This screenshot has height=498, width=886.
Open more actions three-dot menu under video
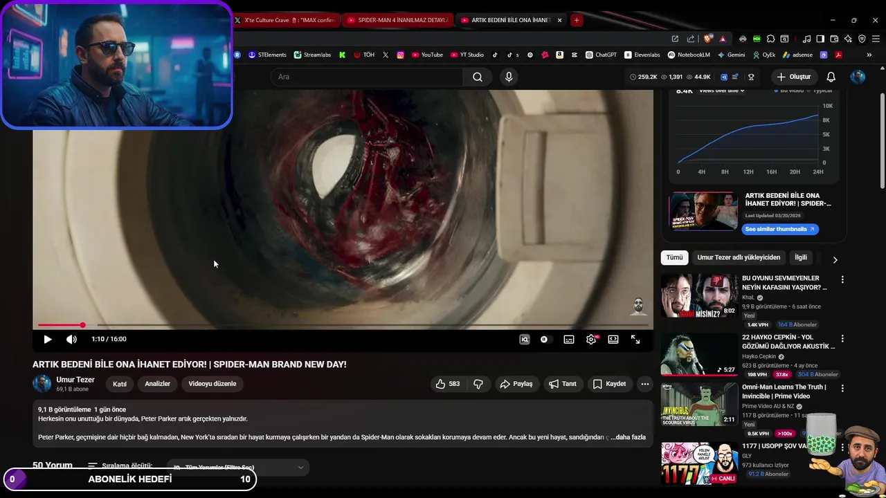644,384
